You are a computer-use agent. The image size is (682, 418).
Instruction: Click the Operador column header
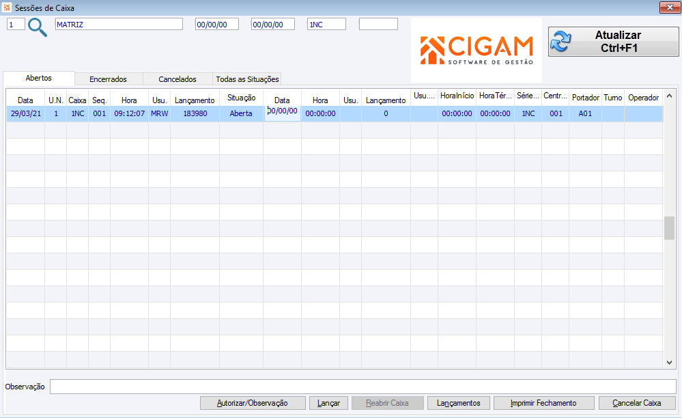(x=643, y=98)
